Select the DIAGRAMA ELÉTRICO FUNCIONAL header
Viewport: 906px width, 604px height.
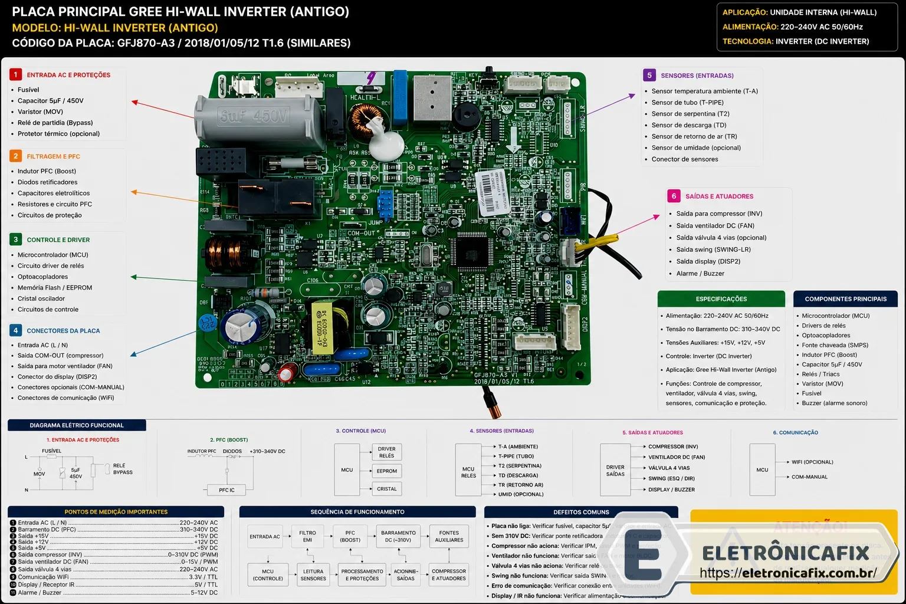coord(77,425)
